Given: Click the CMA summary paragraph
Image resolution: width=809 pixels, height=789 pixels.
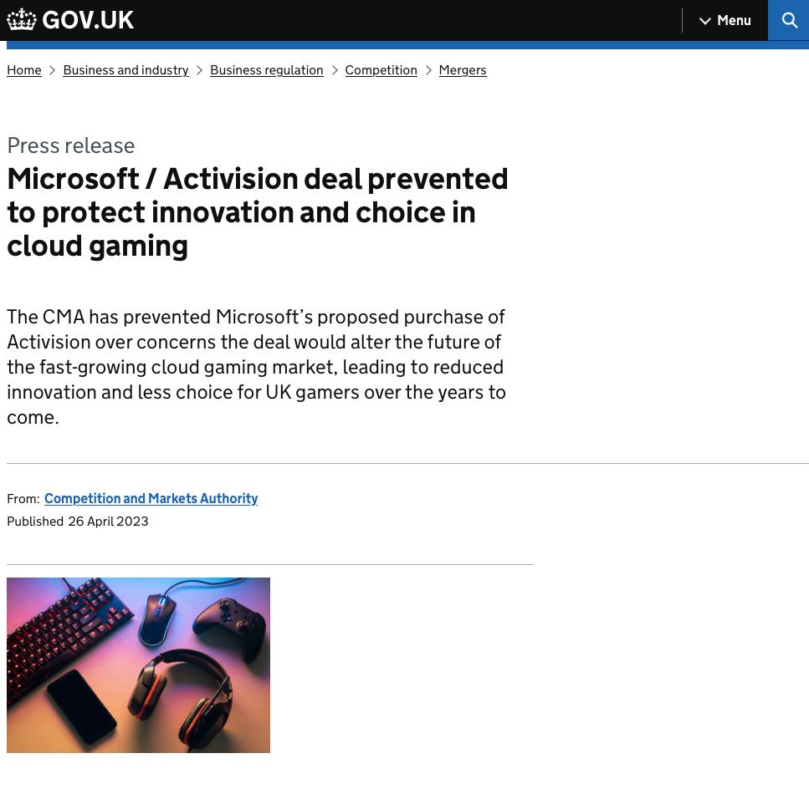Looking at the screenshot, I should [256, 367].
